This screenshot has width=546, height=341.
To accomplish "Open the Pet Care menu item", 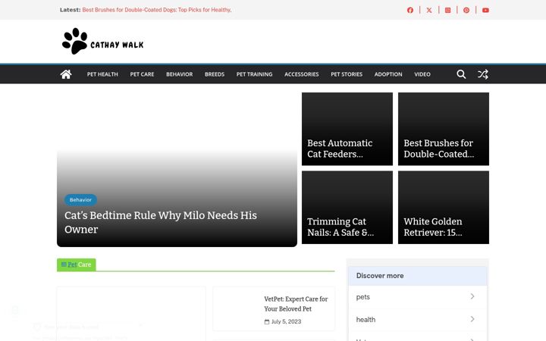I will tap(142, 74).
